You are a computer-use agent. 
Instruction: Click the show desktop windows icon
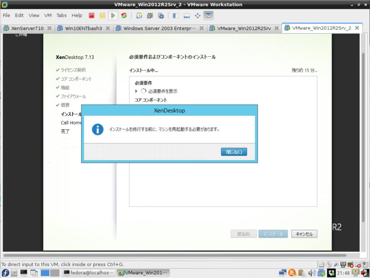point(34,273)
